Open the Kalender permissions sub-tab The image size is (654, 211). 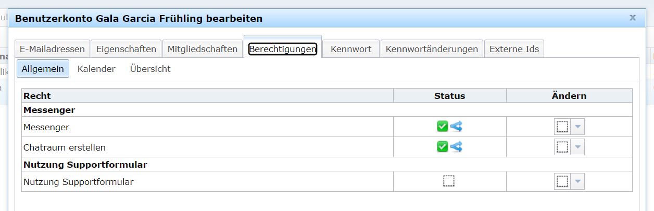coord(96,69)
